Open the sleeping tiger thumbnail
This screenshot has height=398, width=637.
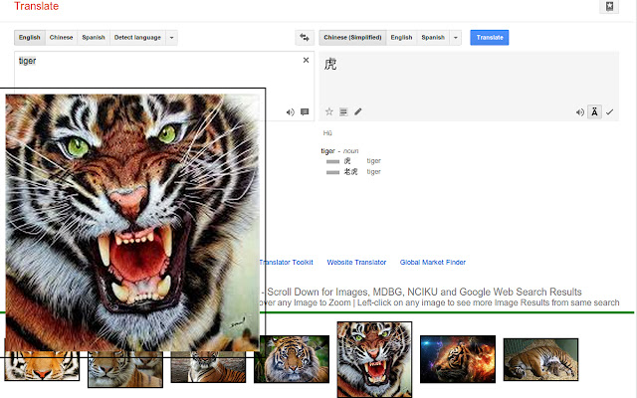click(x=540, y=359)
